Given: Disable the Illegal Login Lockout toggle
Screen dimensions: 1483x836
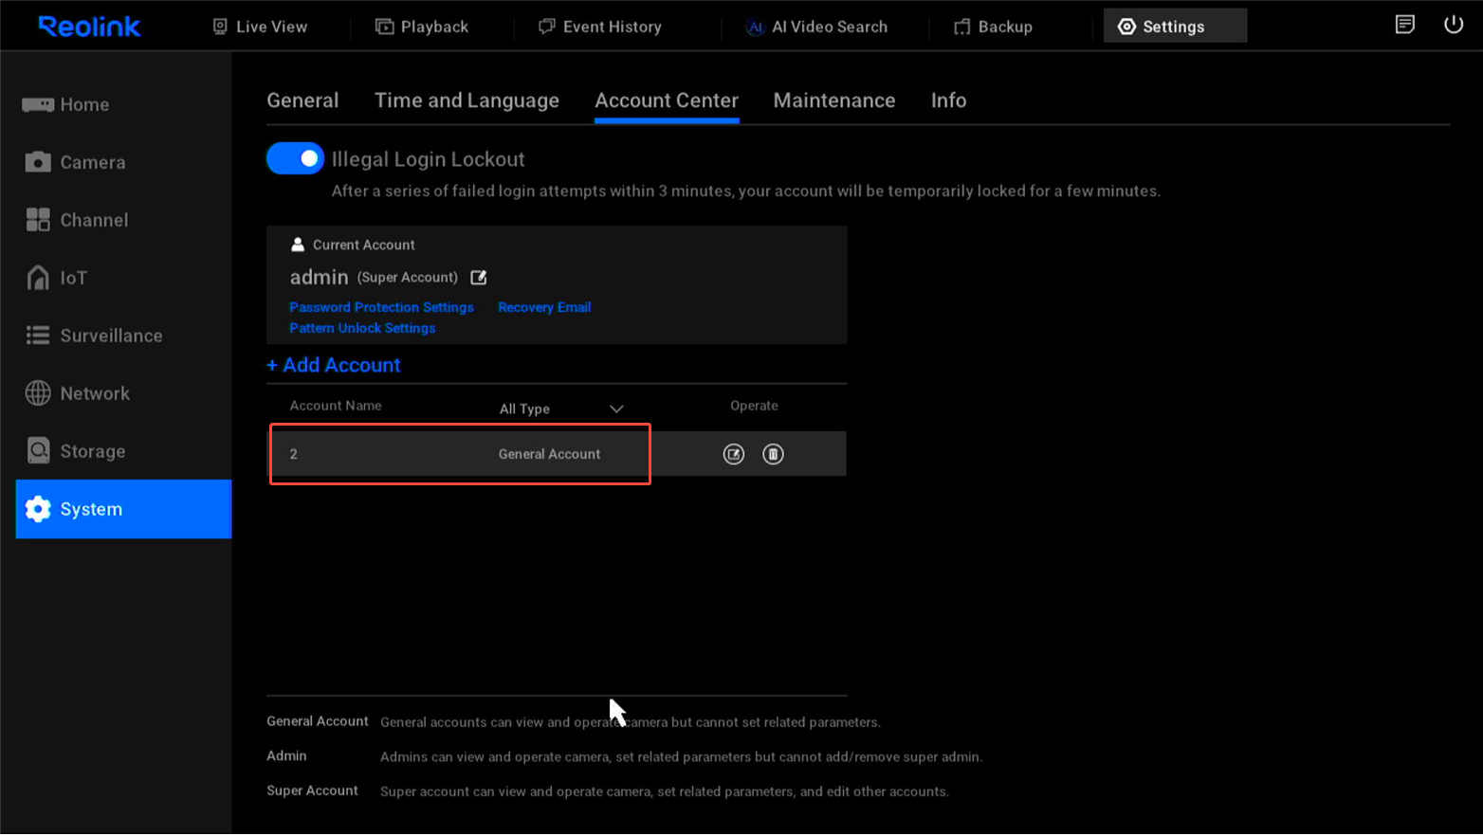Looking at the screenshot, I should point(295,159).
